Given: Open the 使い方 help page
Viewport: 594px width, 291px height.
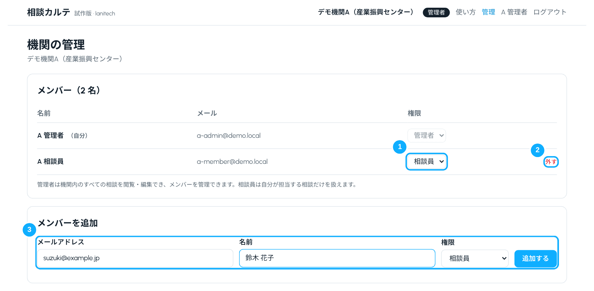Looking at the screenshot, I should click(465, 12).
